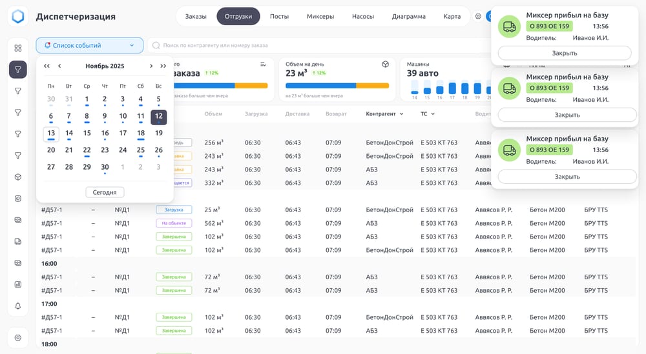Click the Сегодня button in calendar

[105, 192]
